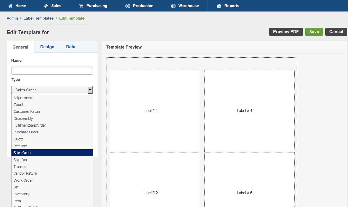Cancel editing the template
The image size is (348, 207).
[x=336, y=32]
